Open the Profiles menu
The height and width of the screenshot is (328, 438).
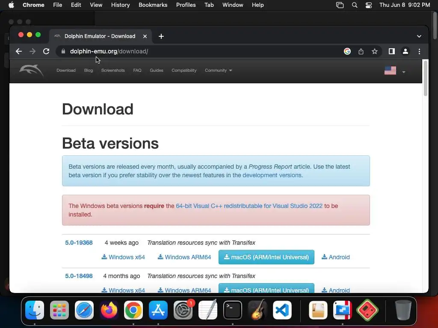(186, 5)
